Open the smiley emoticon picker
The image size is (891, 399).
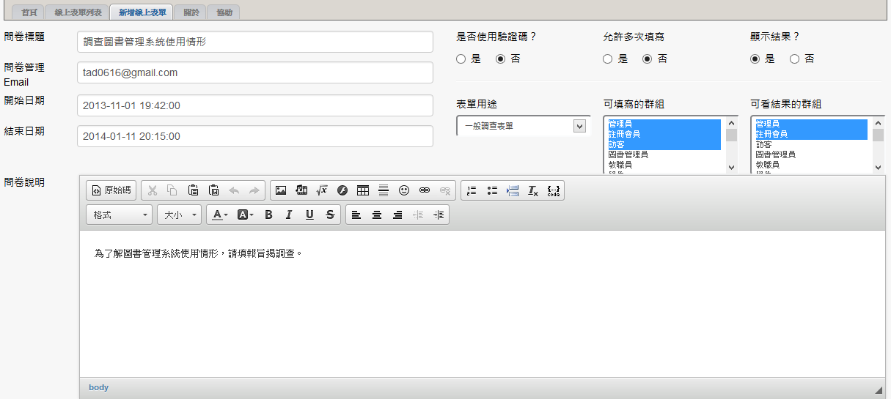(404, 190)
